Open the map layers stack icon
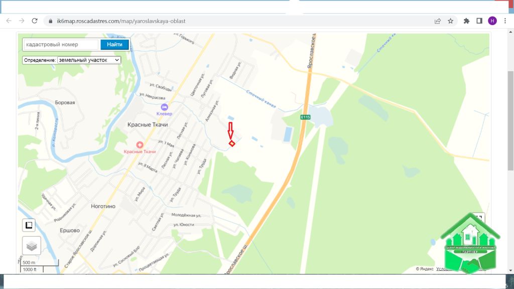 31,246
